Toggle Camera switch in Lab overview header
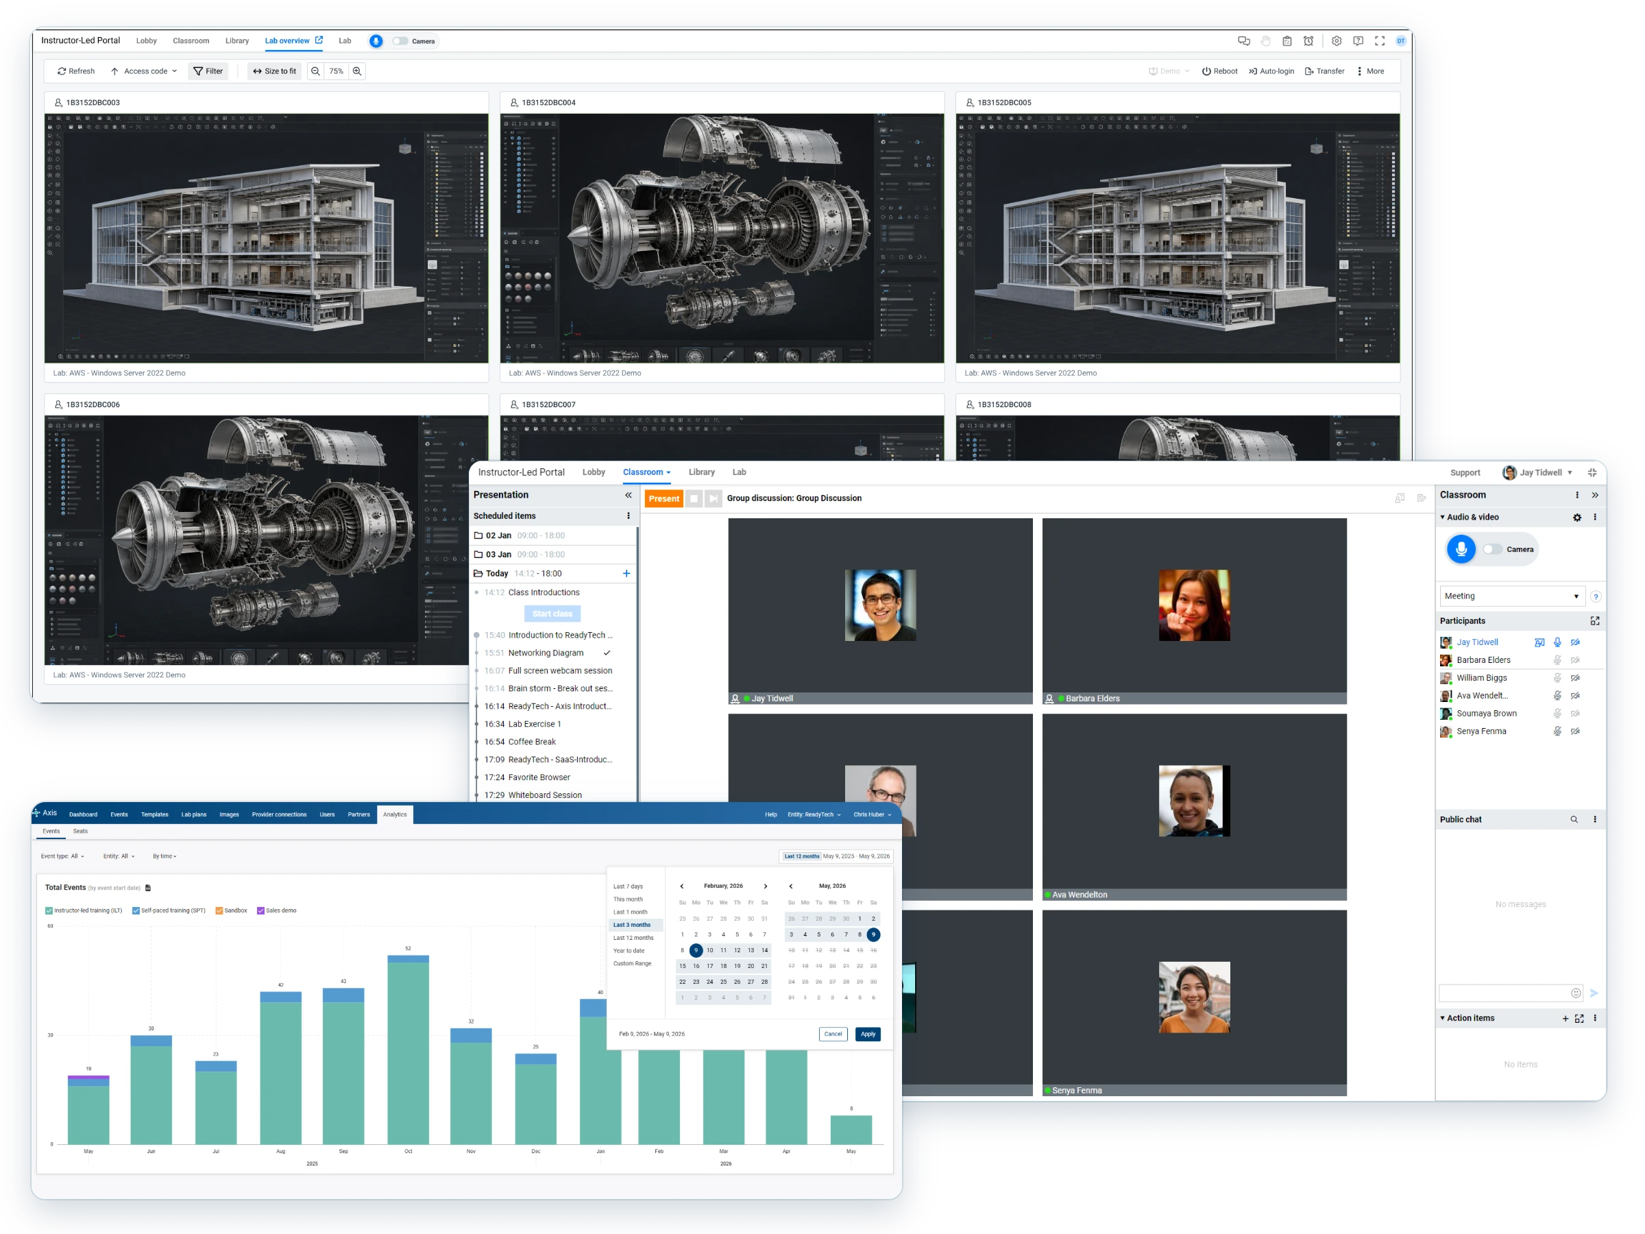This screenshot has height=1234, width=1645. click(x=401, y=41)
